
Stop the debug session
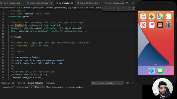pos(134,9)
